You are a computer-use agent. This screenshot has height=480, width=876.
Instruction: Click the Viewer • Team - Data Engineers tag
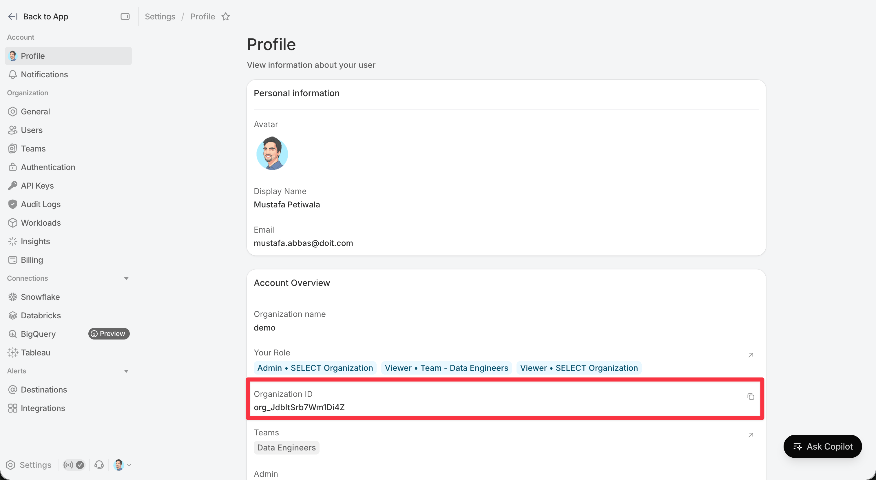[x=446, y=368]
